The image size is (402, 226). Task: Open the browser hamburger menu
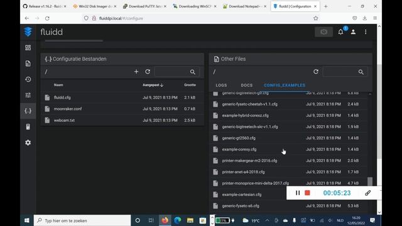tap(375, 18)
